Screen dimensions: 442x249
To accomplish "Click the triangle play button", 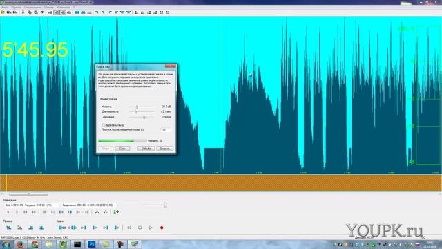I will tap(151, 228).
